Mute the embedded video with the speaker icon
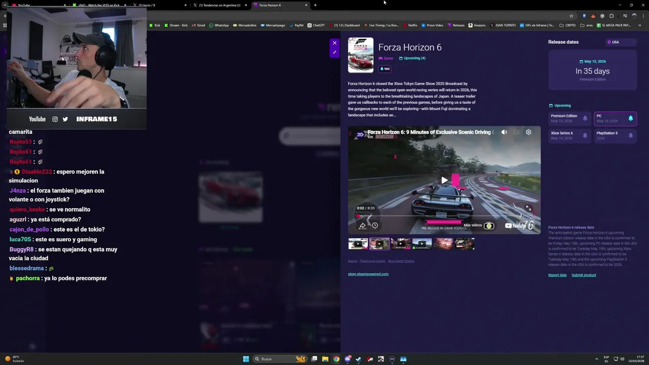The image size is (649, 365). coord(504,132)
